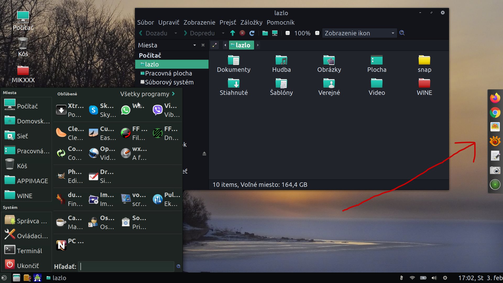Open the Dozadu history dropdown arrow

coord(176,33)
